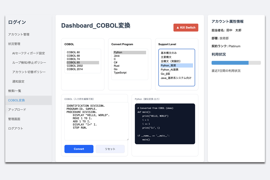Select COBOL 68 in the COBOL list
The image size is (270, 180).
(x=83, y=56)
